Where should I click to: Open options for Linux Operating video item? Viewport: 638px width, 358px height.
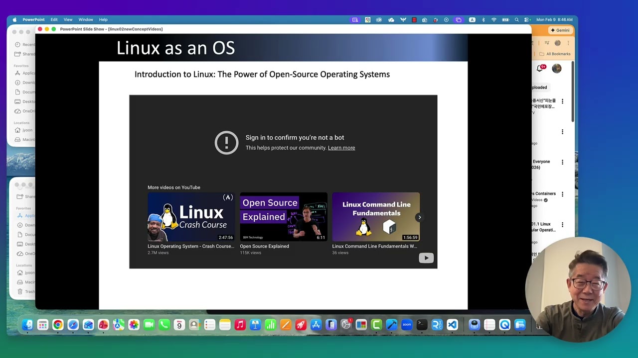pyautogui.click(x=562, y=225)
